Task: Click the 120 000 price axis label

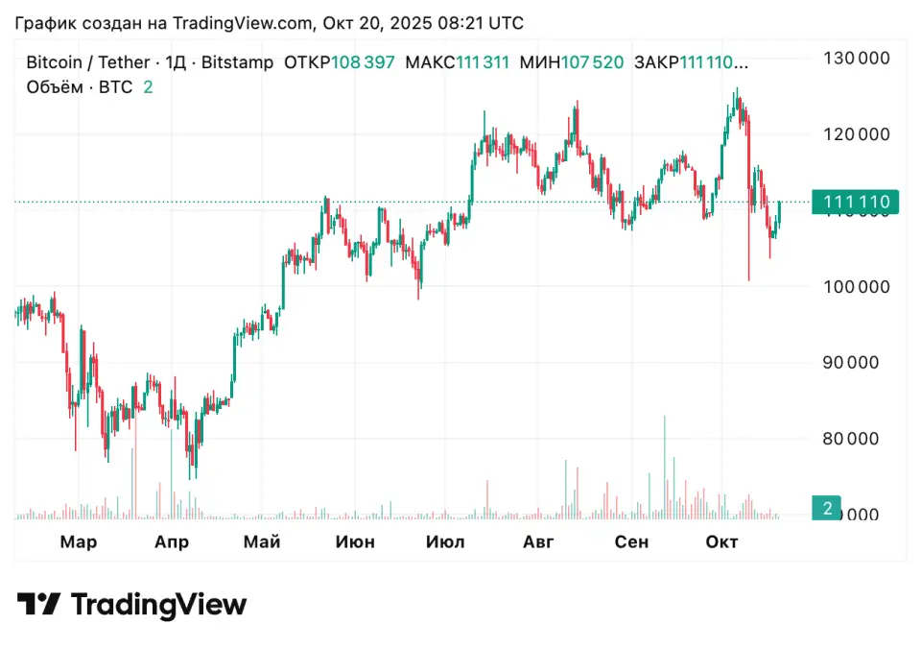Action: click(x=857, y=134)
